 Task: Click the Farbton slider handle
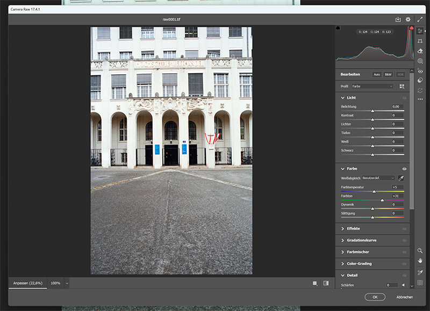[382, 200]
